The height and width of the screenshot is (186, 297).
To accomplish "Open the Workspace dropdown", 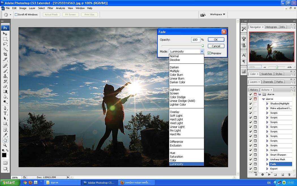I will click(x=218, y=14).
